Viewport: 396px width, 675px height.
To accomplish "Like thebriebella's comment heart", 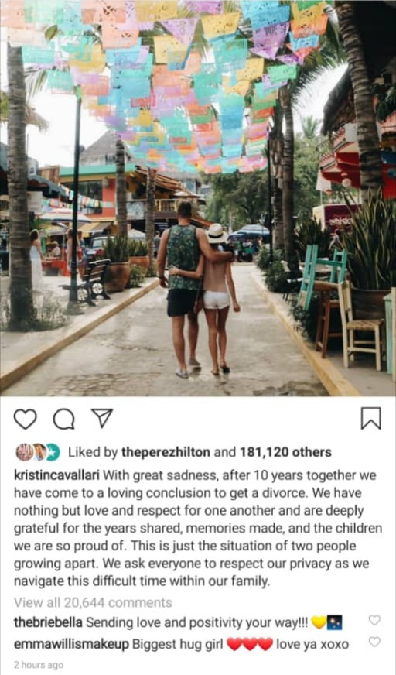I will point(374,620).
